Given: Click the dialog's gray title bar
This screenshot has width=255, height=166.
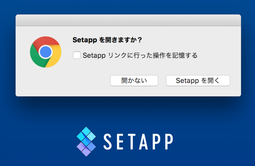Looking at the screenshot, I should tap(128, 20).
